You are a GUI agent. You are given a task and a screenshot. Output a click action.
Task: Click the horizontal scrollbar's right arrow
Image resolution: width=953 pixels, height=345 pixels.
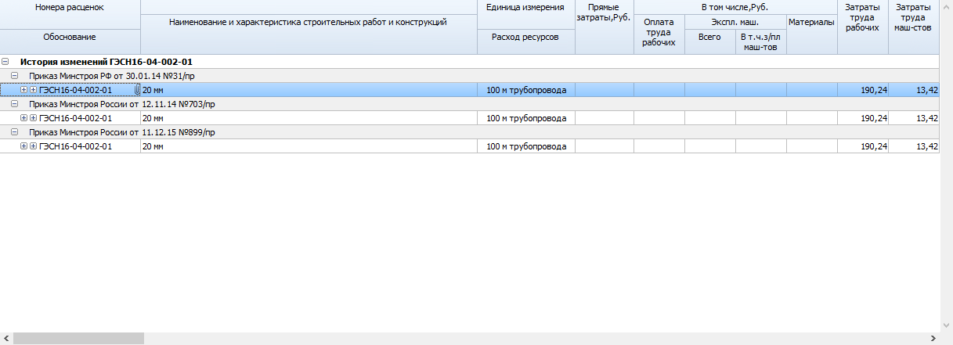pyautogui.click(x=933, y=338)
